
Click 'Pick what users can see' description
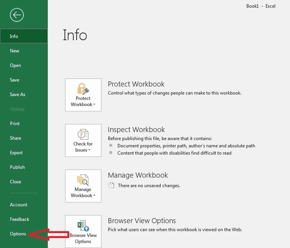[175, 230]
